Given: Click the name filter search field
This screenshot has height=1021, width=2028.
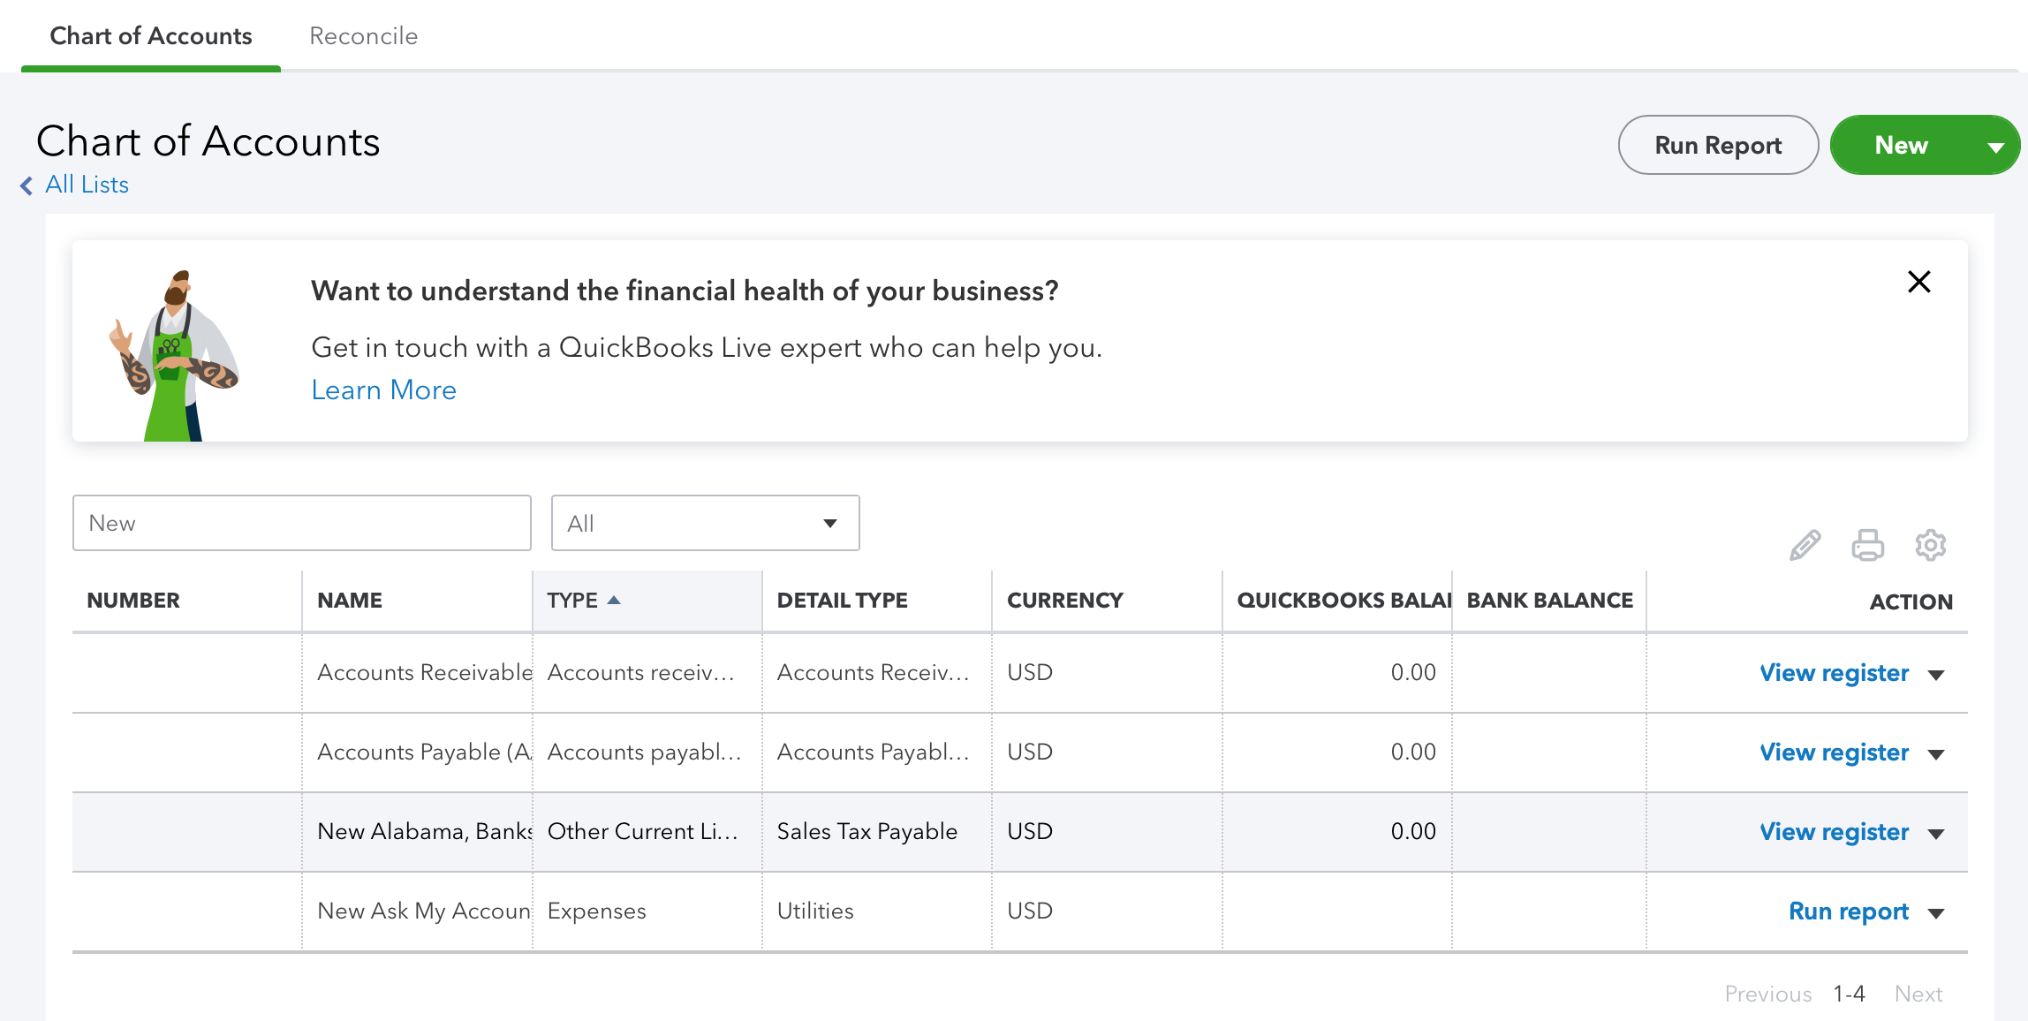Looking at the screenshot, I should click(x=301, y=523).
